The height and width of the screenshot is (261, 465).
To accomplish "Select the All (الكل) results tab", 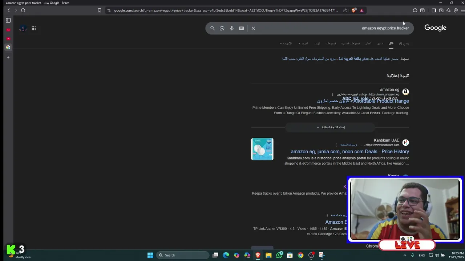I will pyautogui.click(x=391, y=43).
